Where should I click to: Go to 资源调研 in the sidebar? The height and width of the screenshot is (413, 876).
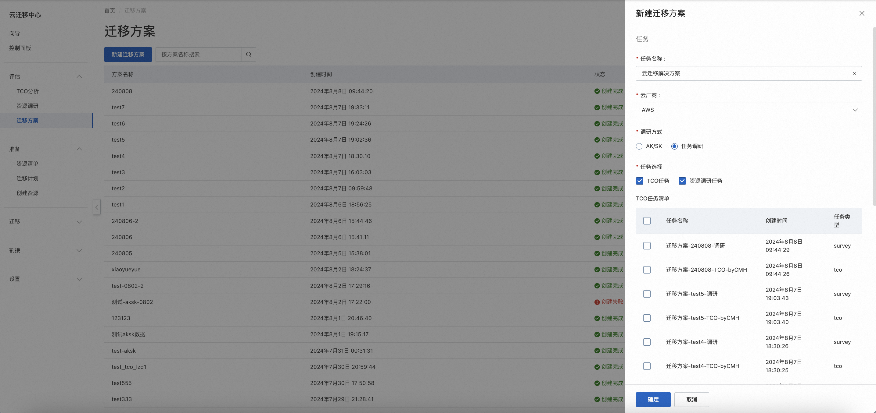(27, 106)
